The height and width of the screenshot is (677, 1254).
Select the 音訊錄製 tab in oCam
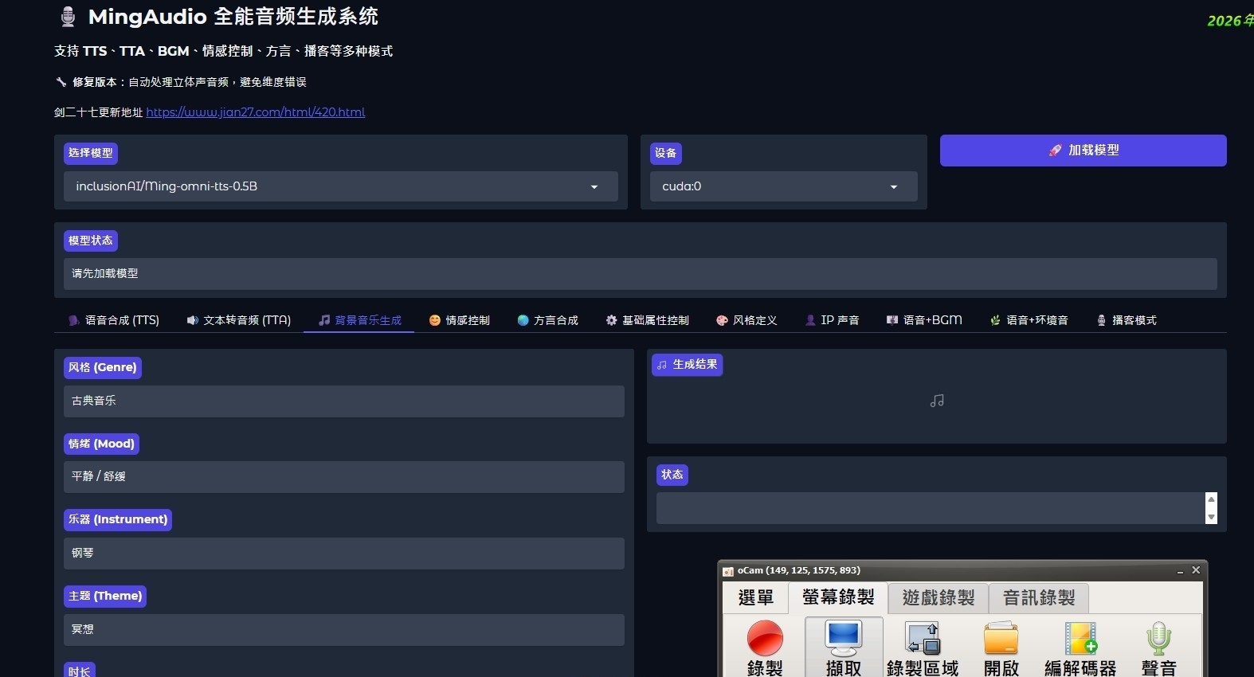[1039, 598]
